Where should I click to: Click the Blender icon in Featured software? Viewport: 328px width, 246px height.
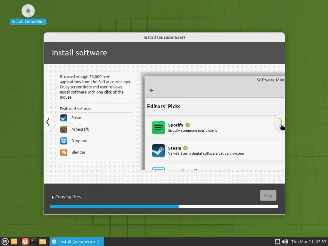[64, 152]
